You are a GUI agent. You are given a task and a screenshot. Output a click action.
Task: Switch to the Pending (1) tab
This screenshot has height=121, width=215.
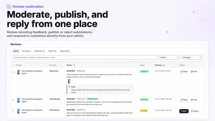click(x=26, y=51)
